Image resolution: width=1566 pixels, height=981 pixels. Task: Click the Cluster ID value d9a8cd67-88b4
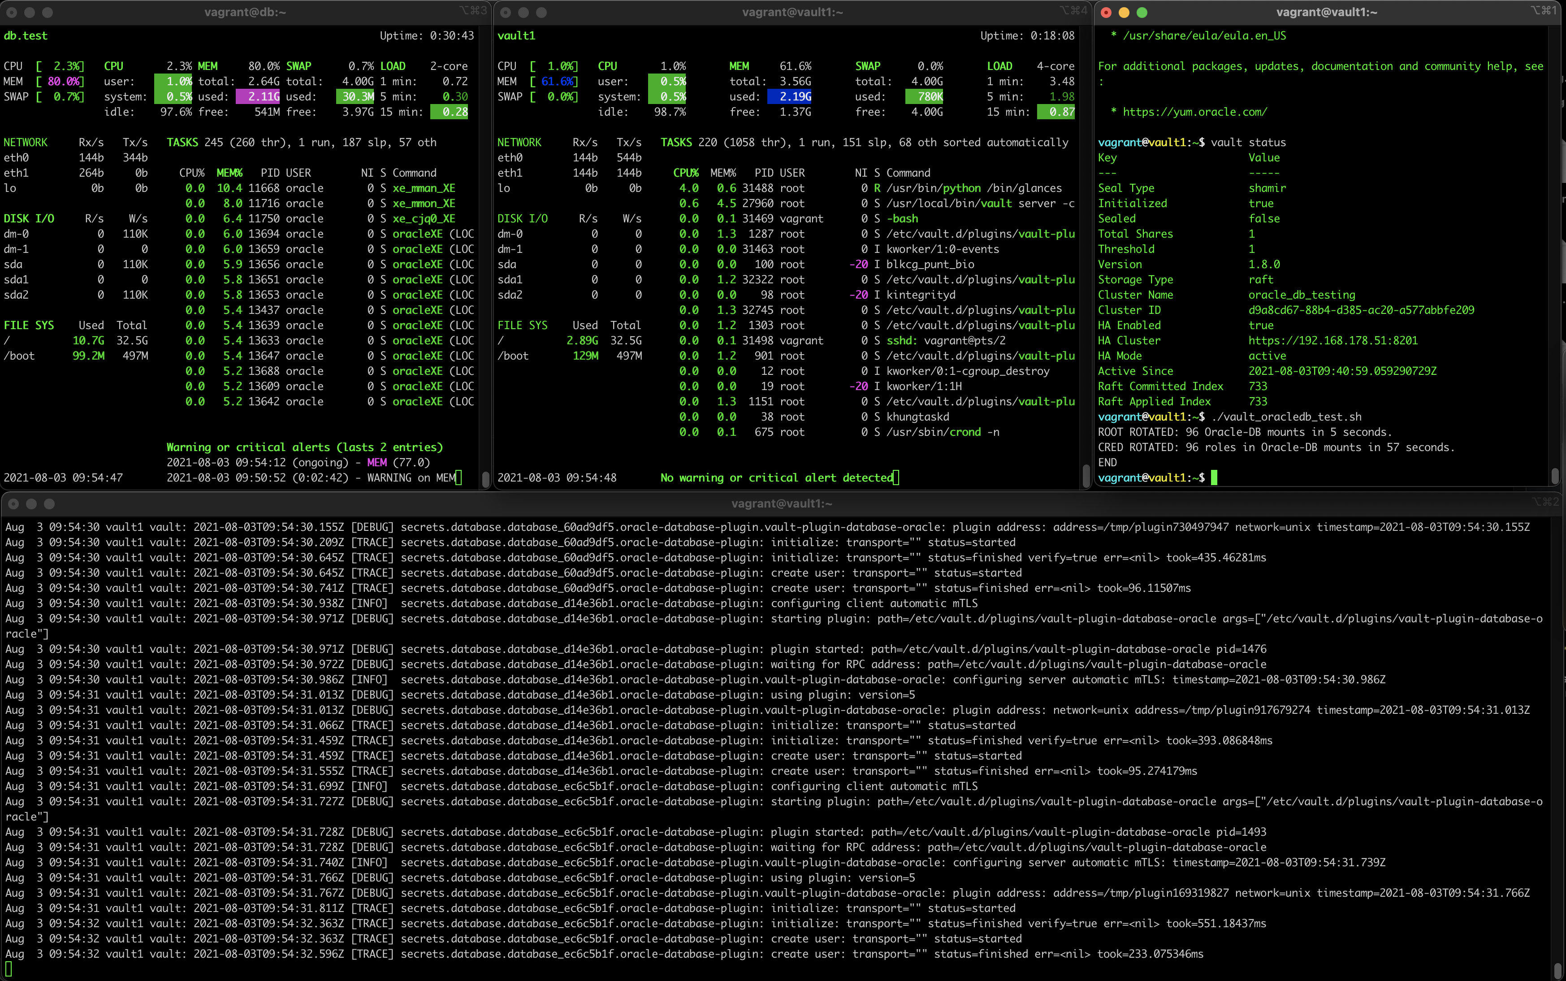click(1361, 310)
